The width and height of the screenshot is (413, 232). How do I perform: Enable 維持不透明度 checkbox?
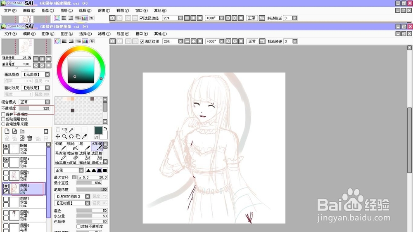[78, 227]
